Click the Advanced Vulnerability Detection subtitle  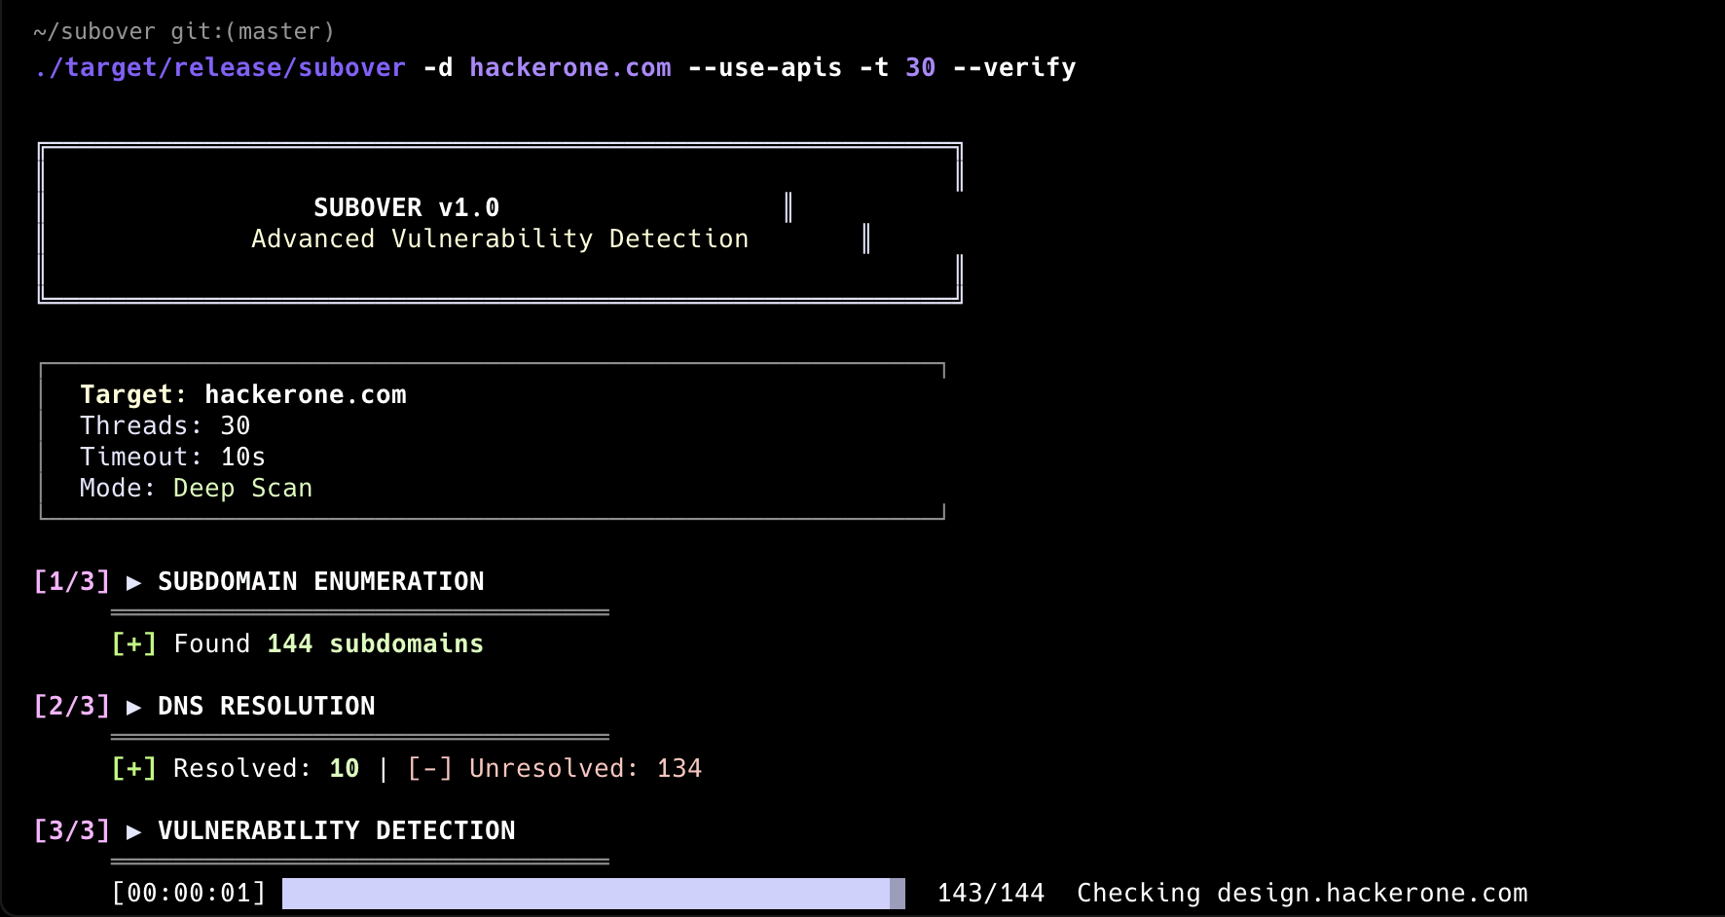[500, 238]
